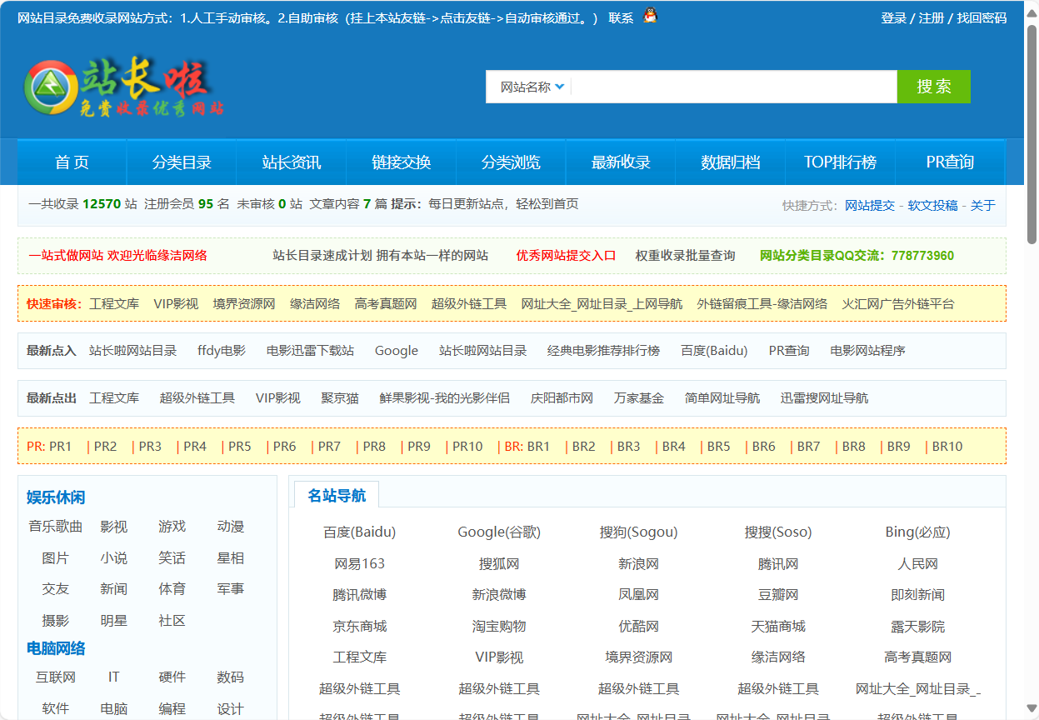
Task: Open Google(谷歌) in 名站导航
Action: point(499,532)
